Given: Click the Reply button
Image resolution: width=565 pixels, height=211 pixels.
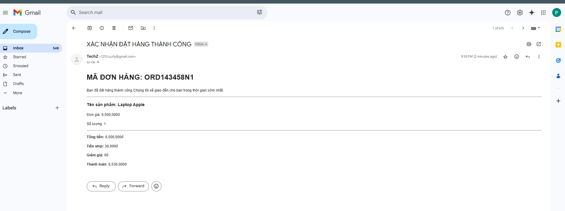Looking at the screenshot, I should pos(101,186).
